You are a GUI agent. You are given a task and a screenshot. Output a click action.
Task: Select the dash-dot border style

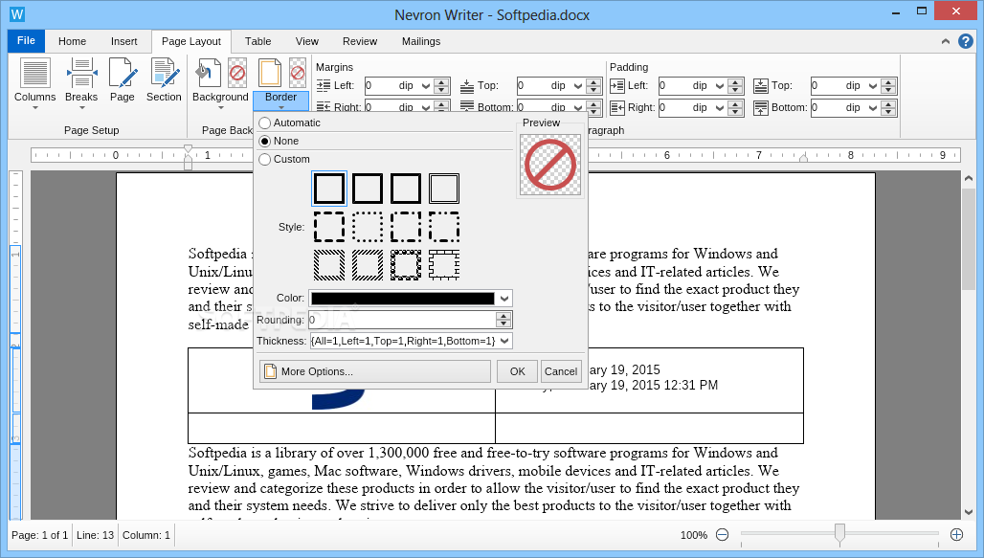[x=406, y=227]
